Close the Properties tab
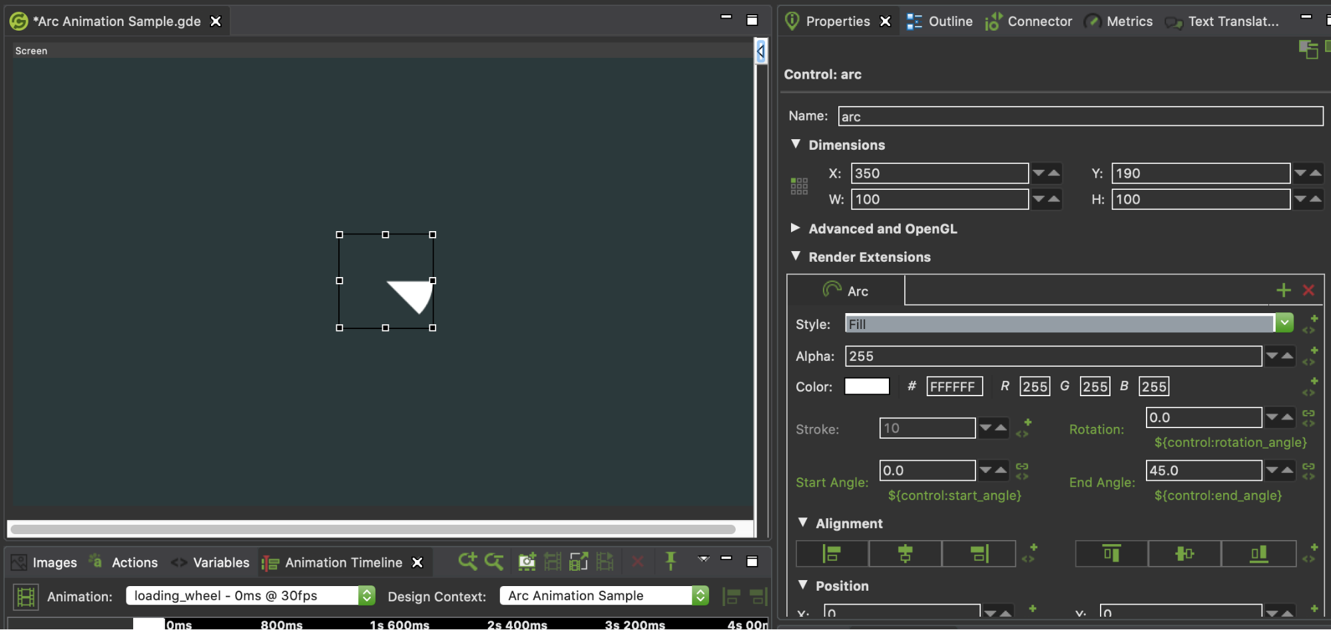The width and height of the screenshot is (1331, 630). coord(886,21)
